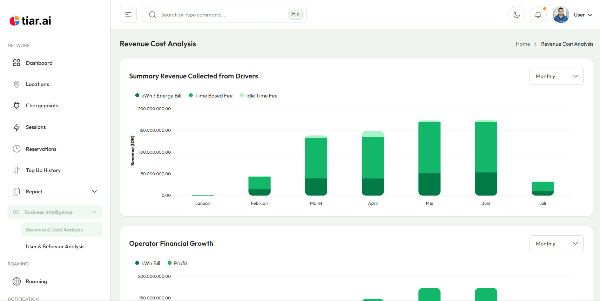This screenshot has height=301, width=600.
Task: Click the Juni stacked bar
Action: [x=486, y=158]
